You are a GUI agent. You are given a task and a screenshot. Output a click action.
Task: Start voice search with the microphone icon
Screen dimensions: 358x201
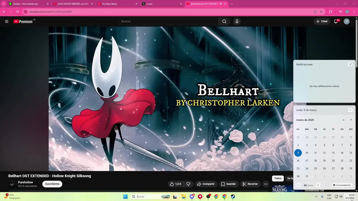[x=237, y=21]
